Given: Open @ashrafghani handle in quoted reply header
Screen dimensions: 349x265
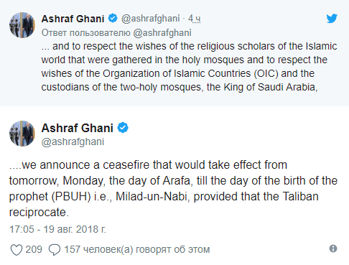Looking at the screenshot, I should (x=151, y=19).
